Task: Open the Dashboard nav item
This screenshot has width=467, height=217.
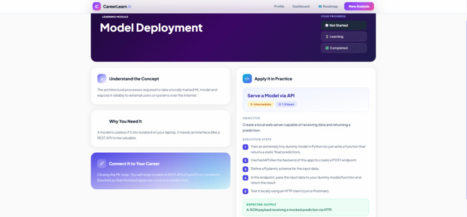Action: point(301,6)
